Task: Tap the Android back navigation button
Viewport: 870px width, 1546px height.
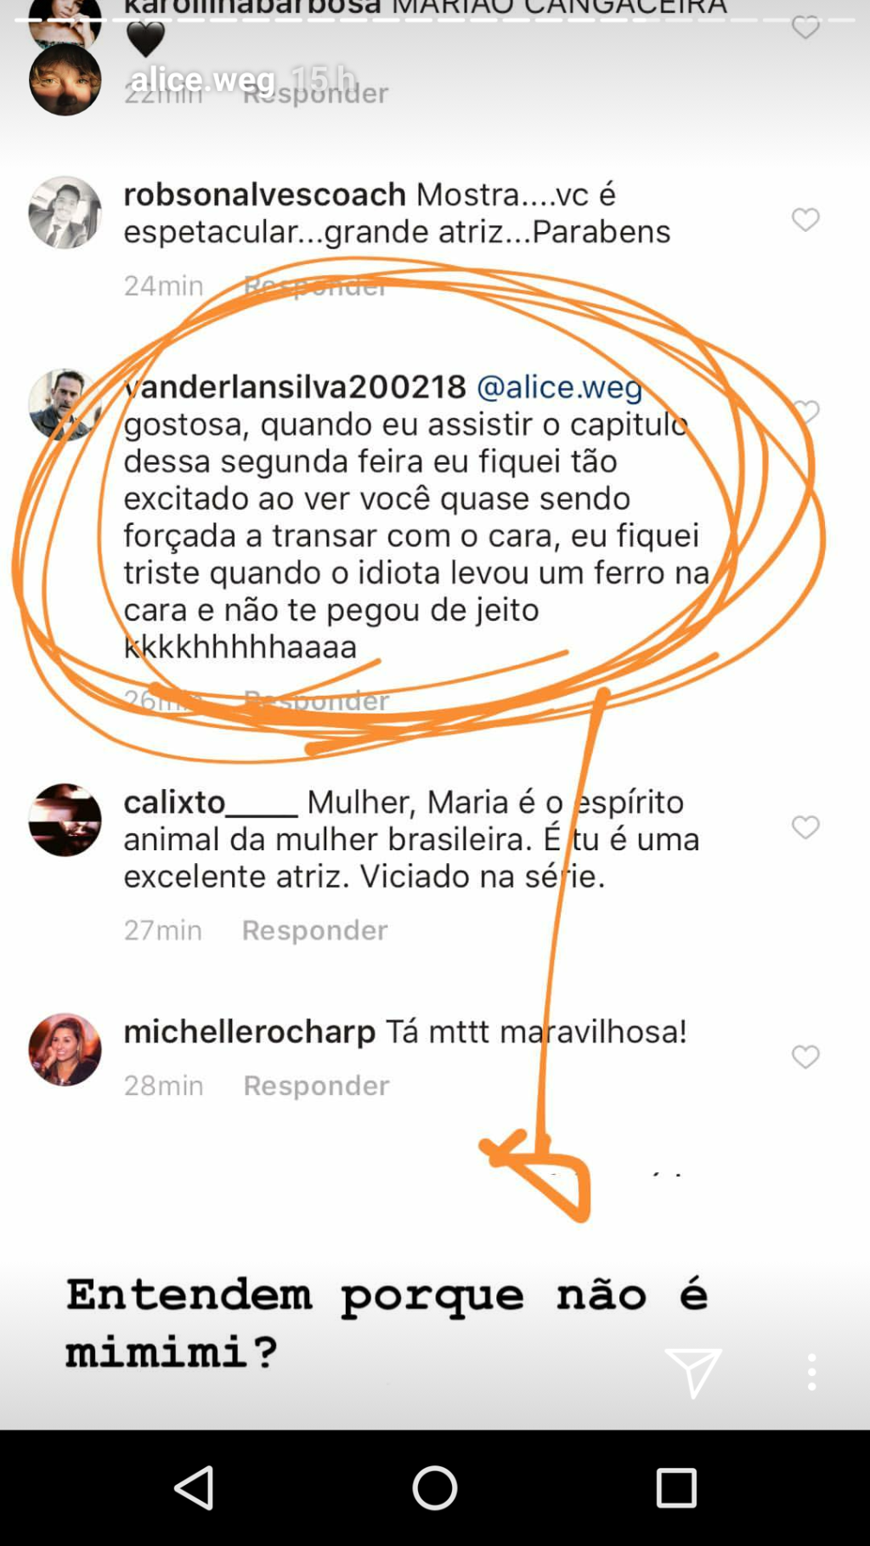Action: [195, 1487]
